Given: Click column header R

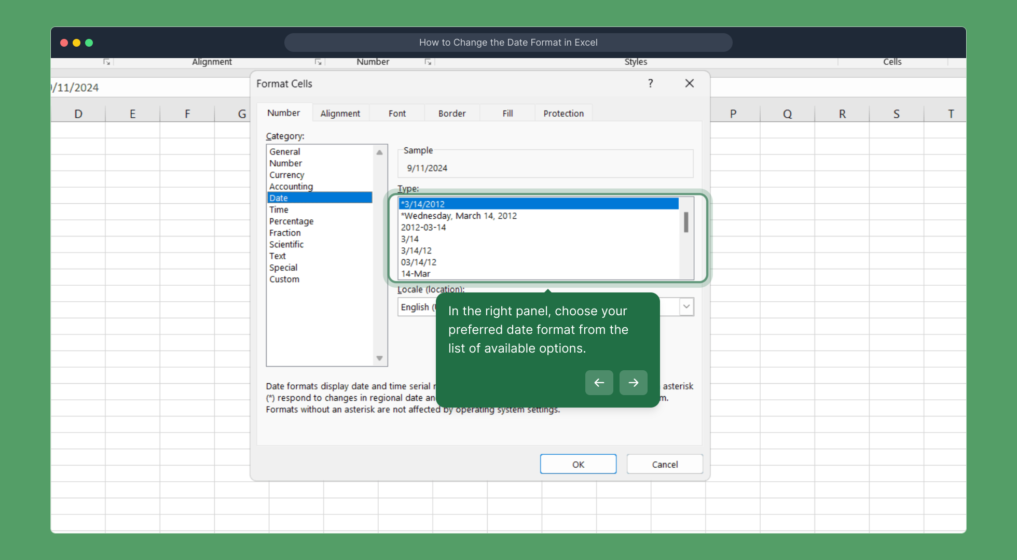Looking at the screenshot, I should (x=842, y=114).
